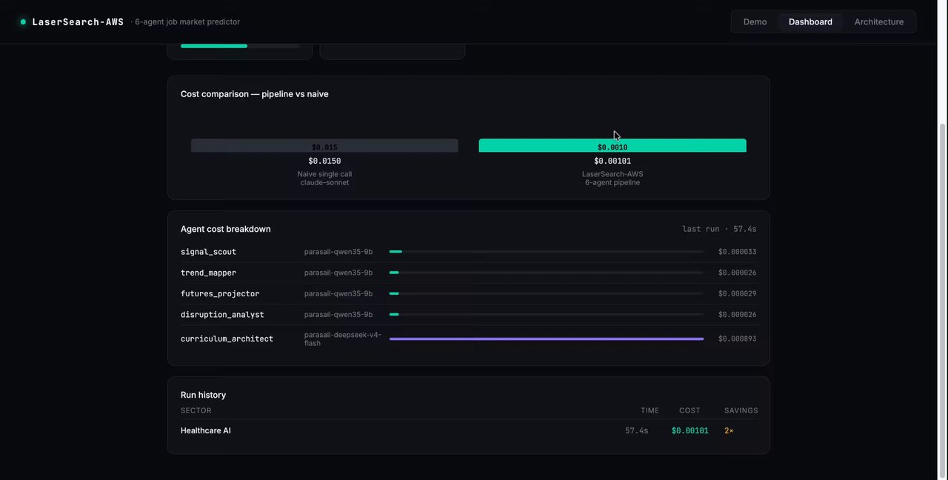The height and width of the screenshot is (480, 948).
Task: Select the futures_projector agent name
Action: [220, 293]
